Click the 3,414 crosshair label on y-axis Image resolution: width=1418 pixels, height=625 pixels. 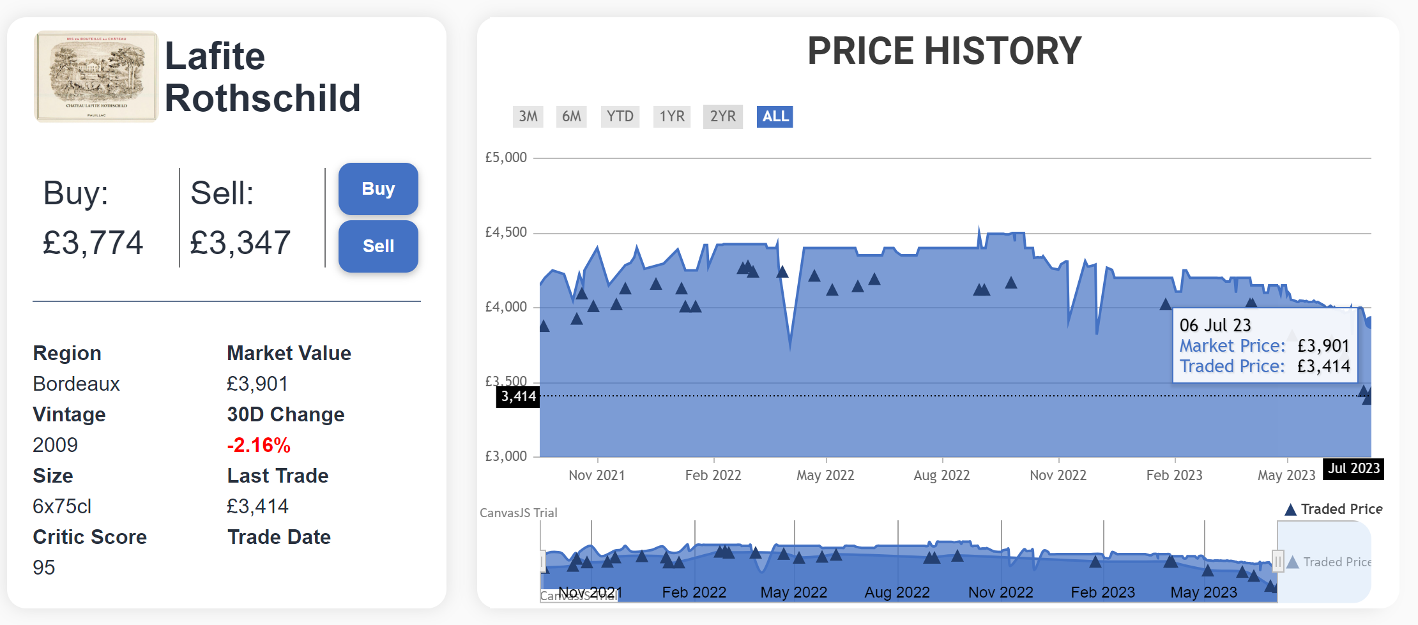click(x=518, y=396)
